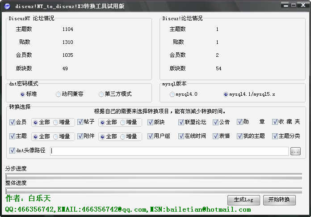The height and width of the screenshot is (217, 311).
Task: Click the 作者：白乐天 author text
Action: click(x=28, y=198)
